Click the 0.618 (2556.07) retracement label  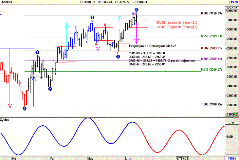click(211, 70)
